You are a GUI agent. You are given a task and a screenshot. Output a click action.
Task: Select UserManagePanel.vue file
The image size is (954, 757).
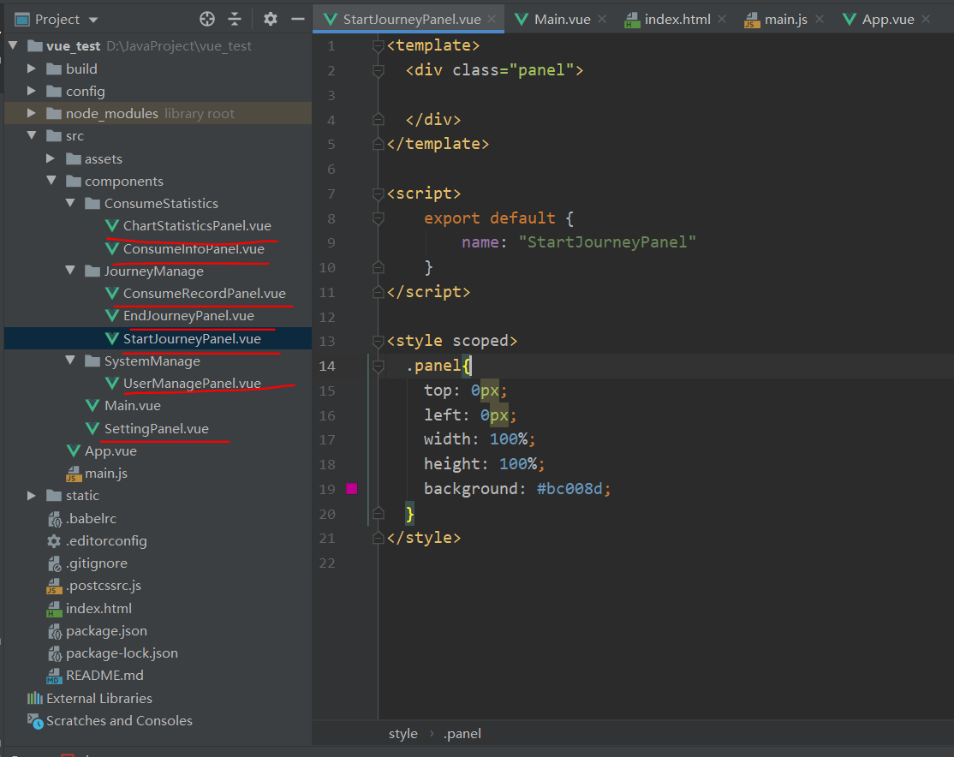point(192,384)
